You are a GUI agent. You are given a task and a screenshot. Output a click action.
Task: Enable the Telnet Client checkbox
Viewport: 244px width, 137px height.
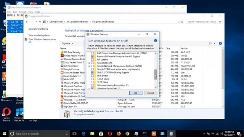92,79
